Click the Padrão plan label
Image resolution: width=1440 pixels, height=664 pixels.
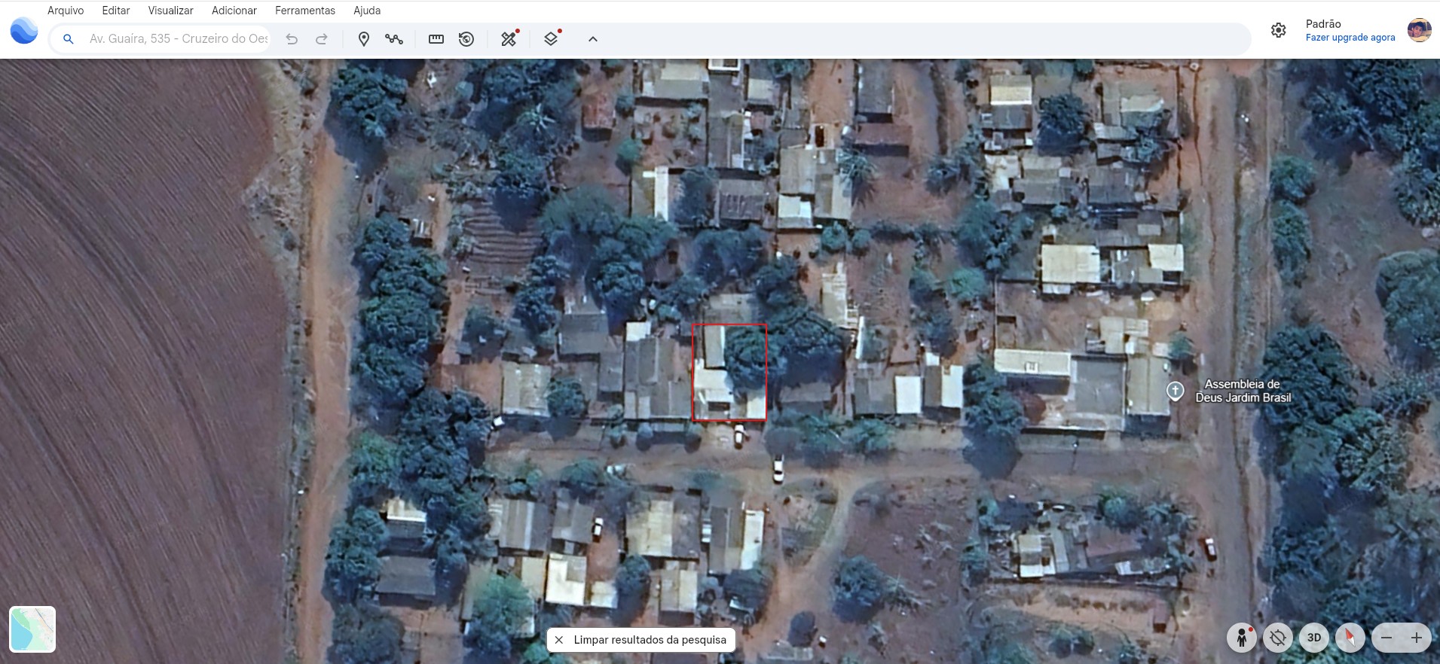1323,24
